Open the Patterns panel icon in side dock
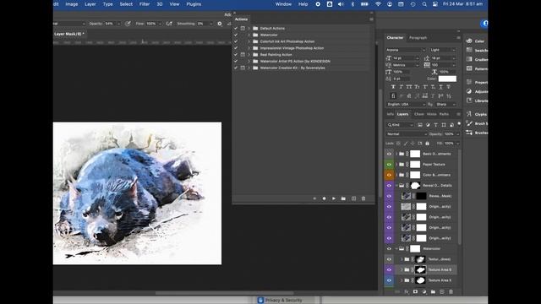This screenshot has width=541, height=304. pyautogui.click(x=469, y=68)
